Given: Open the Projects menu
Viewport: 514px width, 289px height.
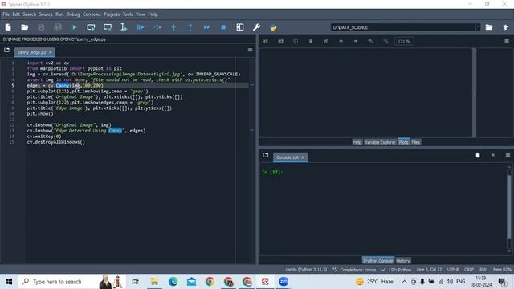Looking at the screenshot, I should click(x=112, y=14).
